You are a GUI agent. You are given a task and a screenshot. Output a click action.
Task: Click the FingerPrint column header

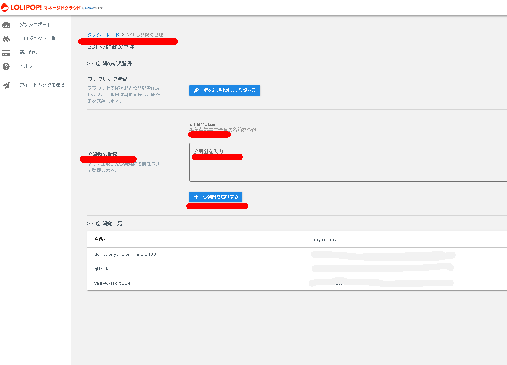tap(323, 239)
